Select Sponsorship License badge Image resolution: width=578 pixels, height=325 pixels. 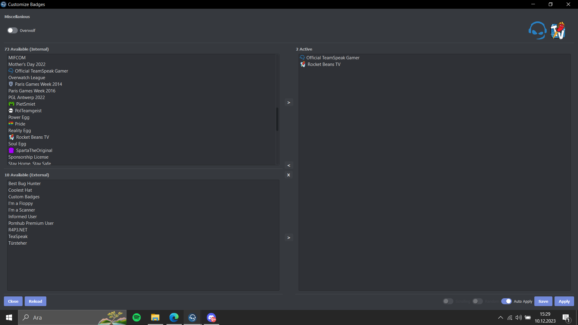click(28, 157)
